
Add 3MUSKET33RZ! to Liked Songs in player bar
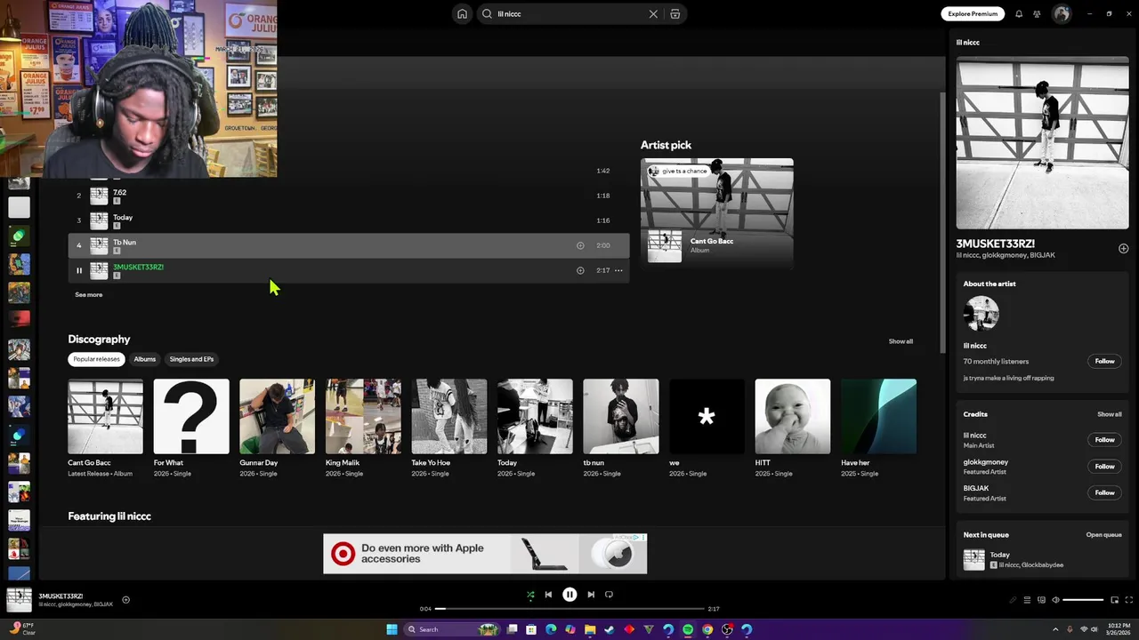pos(125,600)
